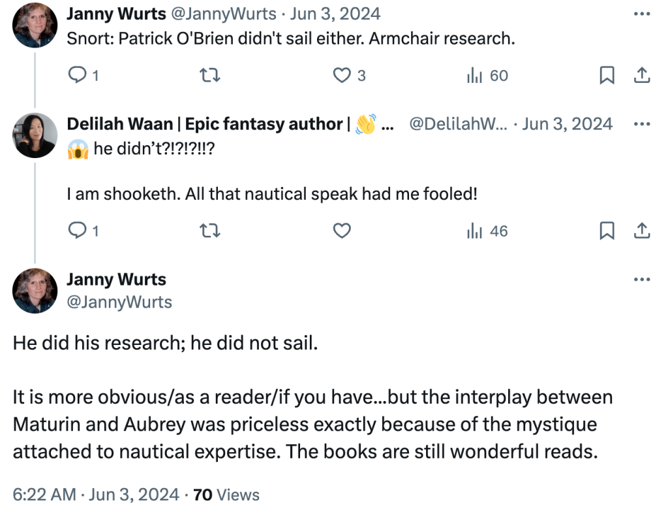Open more options on Janny's first tweet
The image size is (668, 520).
(x=642, y=13)
